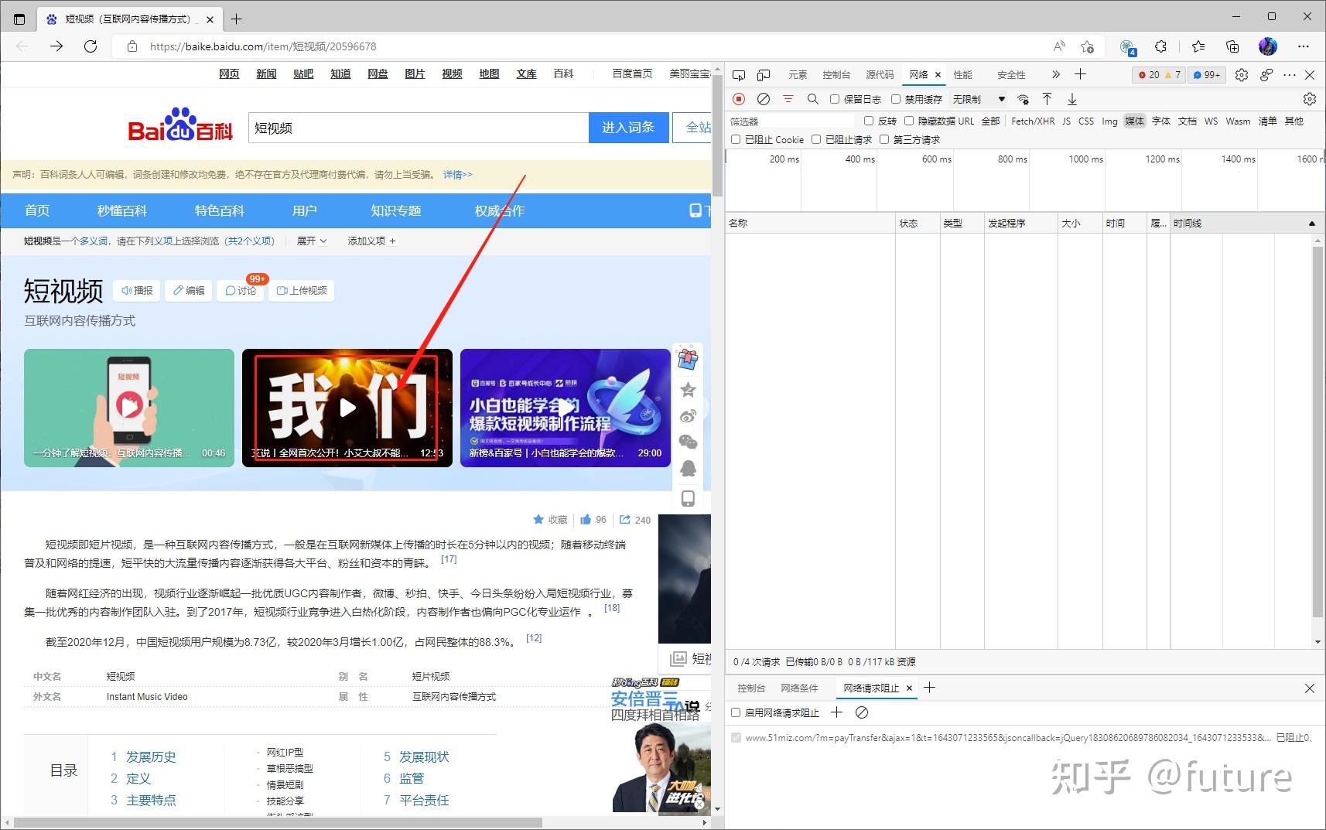Open browser extensions puzzle icon
Image resolution: width=1326 pixels, height=830 pixels.
click(1160, 46)
